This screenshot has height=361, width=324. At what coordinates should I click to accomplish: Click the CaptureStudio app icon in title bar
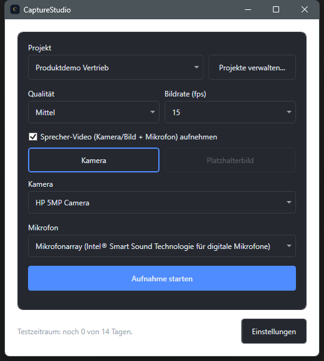pos(15,10)
